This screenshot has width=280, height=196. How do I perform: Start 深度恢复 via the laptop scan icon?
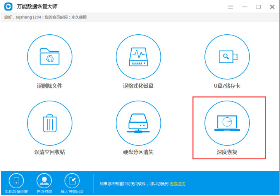pos(227,123)
